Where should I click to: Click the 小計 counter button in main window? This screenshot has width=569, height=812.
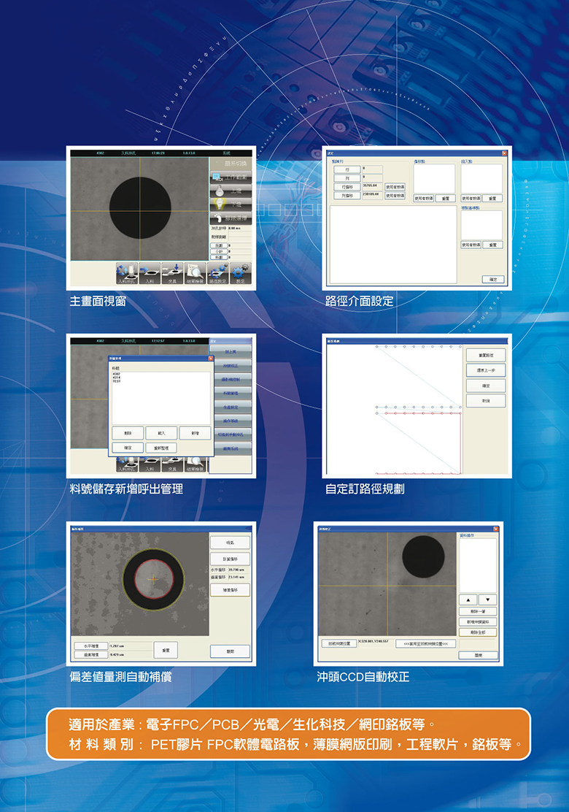(219, 251)
